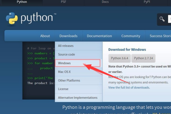
Task: Pick Mac OS X from the dropdown
Action: point(65,72)
